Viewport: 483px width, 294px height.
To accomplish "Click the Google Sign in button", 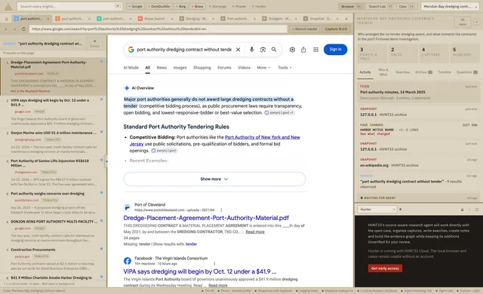I will [335, 50].
